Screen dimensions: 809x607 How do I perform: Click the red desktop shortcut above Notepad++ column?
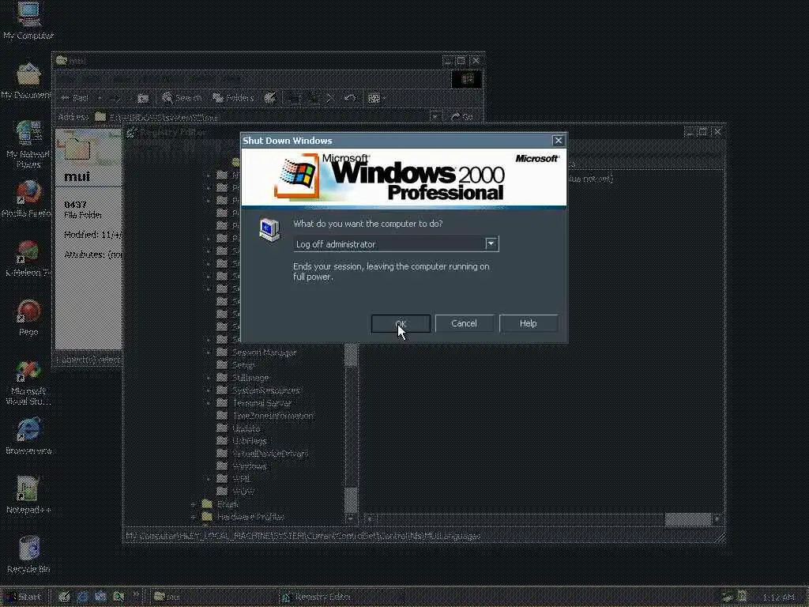coord(28,318)
